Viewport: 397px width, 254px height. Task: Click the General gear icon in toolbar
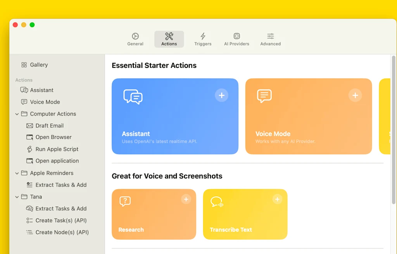135,36
